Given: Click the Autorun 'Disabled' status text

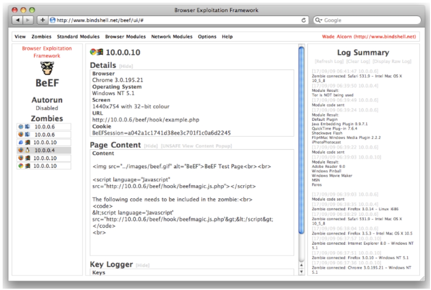Looking at the screenshot, I should click(47, 108).
